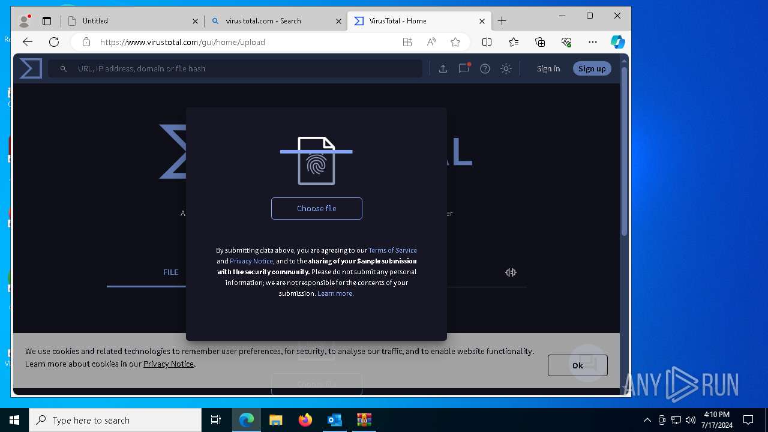Go back with the browser back arrow

coord(28,42)
